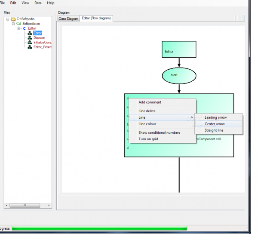The image size is (258, 234).
Task: Choose Center arrow from the Line submenu
Action: tap(215, 124)
